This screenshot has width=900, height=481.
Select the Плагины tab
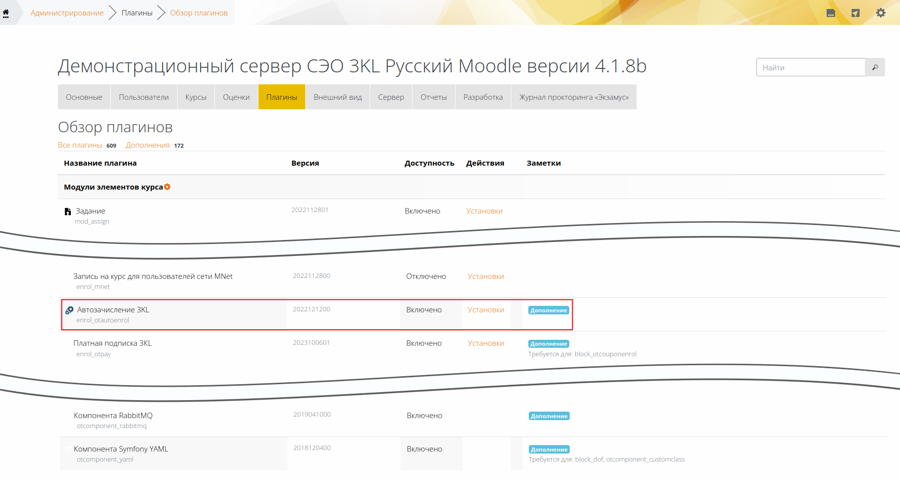tap(282, 97)
